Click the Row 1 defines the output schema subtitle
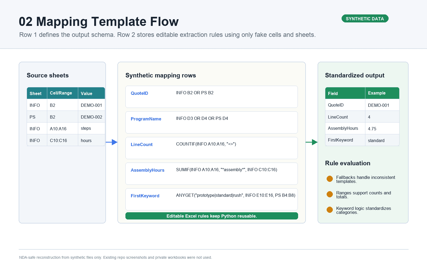Image resolution: width=427 pixels, height=267 pixels. tap(167, 35)
